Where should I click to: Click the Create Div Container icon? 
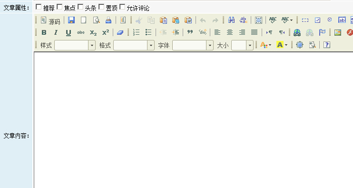coord(202,32)
